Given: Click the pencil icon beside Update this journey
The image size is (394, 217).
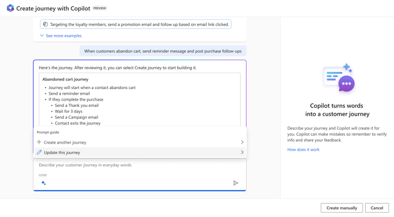Looking at the screenshot, I should click(39, 152).
